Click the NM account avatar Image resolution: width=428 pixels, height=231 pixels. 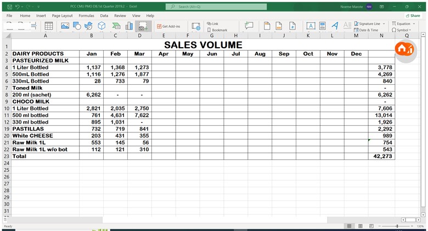pyautogui.click(x=369, y=7)
